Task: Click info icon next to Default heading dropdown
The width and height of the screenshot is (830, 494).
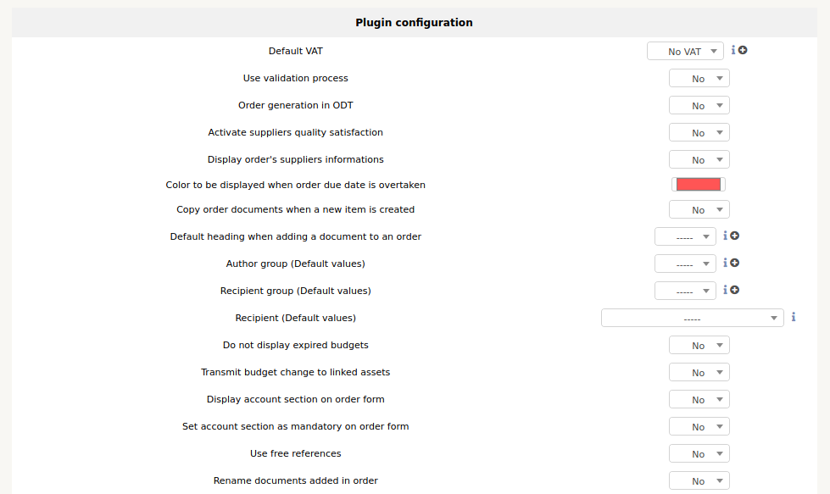Action: [x=725, y=236]
